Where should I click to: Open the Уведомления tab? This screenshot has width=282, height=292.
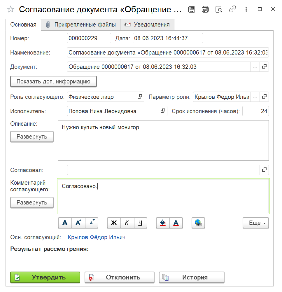point(147,25)
